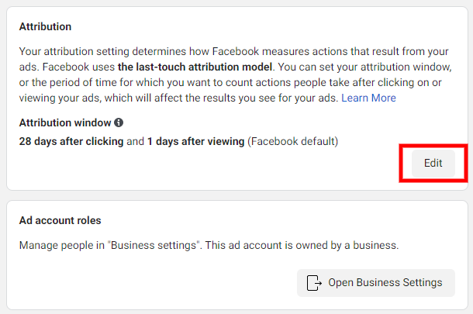Viewport: 473px width, 314px height.
Task: Click the "(Facebook default)" note
Action: pos(293,141)
